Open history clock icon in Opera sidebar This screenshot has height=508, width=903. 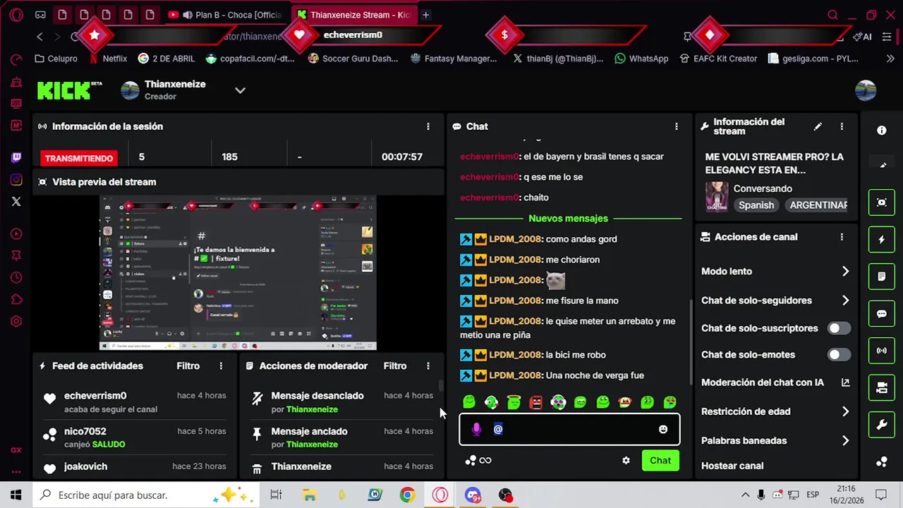point(16,277)
